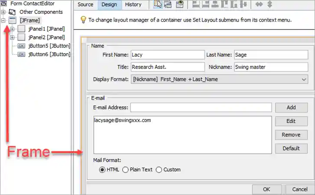Switch to the History tab
Image resolution: width=315 pixels, height=195 pixels.
tap(133, 4)
